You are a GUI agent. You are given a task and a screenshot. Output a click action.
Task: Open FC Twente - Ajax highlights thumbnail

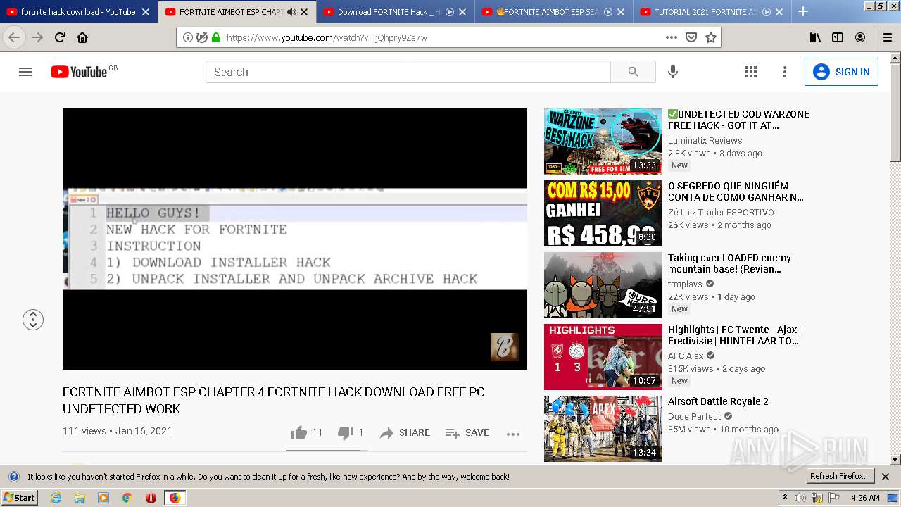click(603, 357)
